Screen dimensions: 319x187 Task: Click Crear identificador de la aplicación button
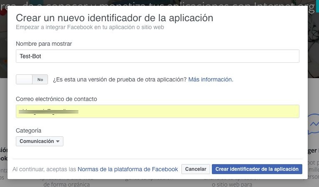[x=257, y=169]
